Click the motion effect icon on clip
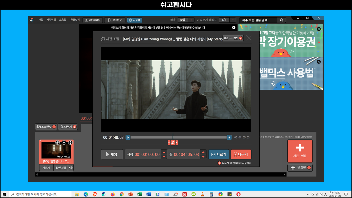 click(x=57, y=142)
